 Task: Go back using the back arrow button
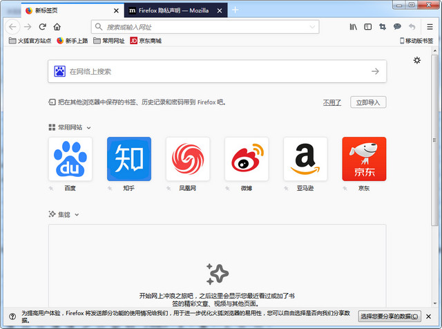pyautogui.click(x=12, y=27)
